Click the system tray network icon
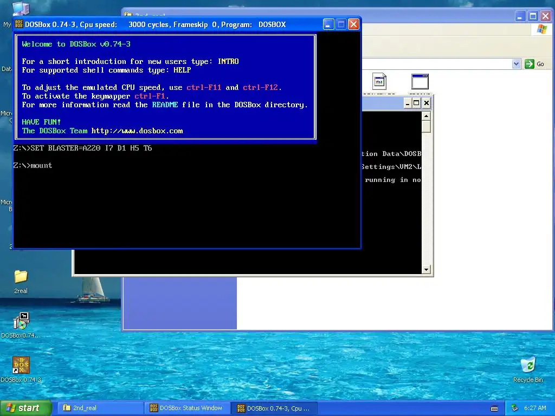555x416 pixels. click(x=515, y=408)
